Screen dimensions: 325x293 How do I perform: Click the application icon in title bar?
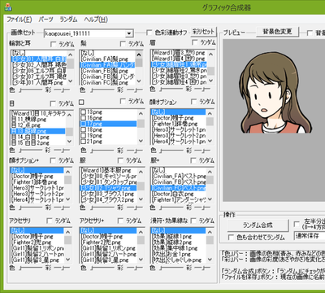(x=8, y=7)
